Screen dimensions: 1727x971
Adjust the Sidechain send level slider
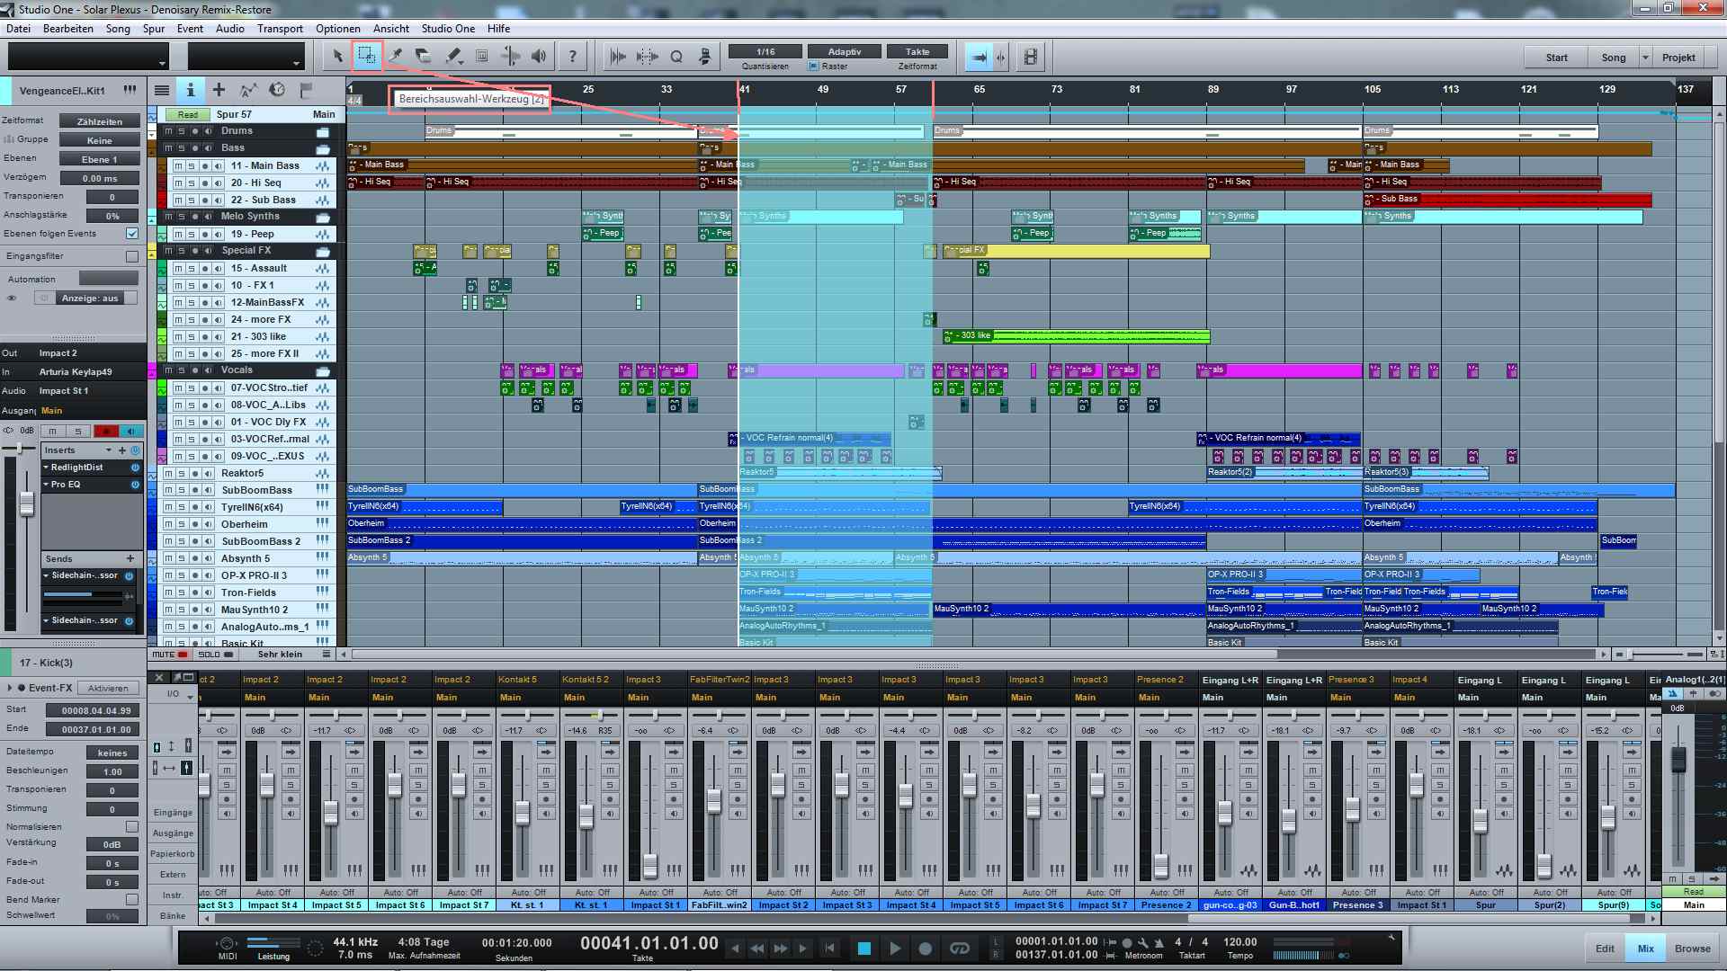click(84, 595)
